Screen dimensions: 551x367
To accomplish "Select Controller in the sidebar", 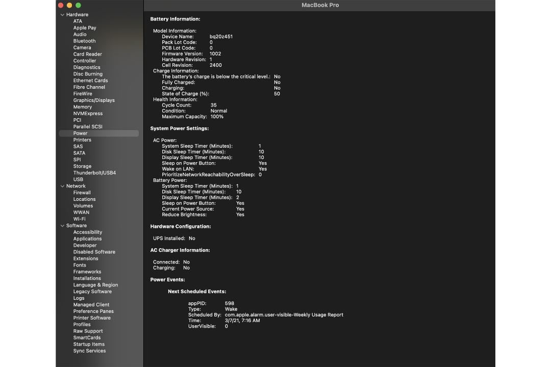I will [85, 61].
